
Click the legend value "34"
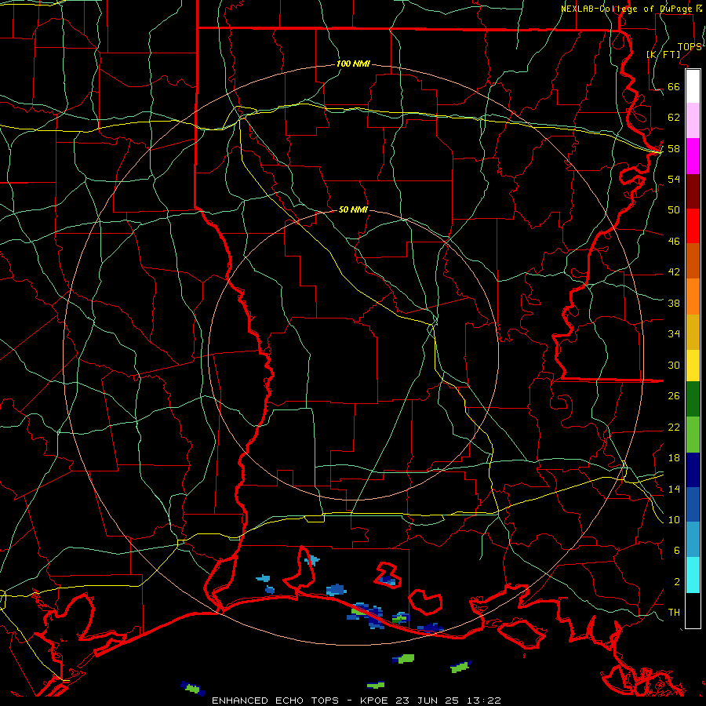pos(674,334)
